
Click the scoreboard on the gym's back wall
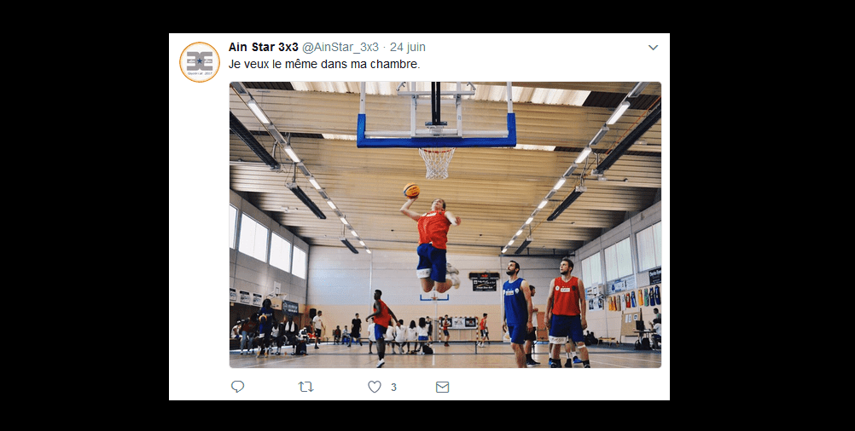(x=484, y=282)
